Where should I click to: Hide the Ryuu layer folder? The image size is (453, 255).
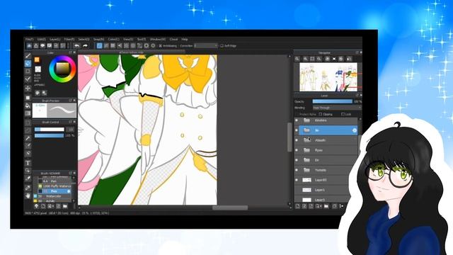(297, 150)
